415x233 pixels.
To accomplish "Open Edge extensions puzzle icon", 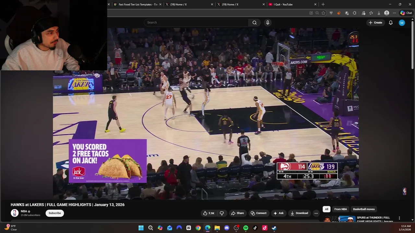I will pyautogui.click(x=354, y=13).
